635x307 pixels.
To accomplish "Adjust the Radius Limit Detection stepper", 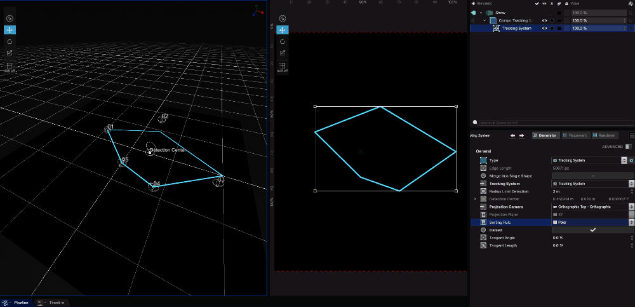I will tap(631, 191).
